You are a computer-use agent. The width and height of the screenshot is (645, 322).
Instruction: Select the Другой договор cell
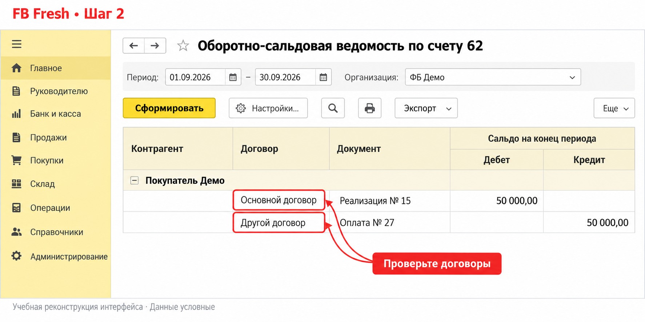(x=279, y=223)
